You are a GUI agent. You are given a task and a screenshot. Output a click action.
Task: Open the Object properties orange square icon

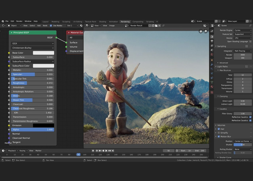pos(212,60)
